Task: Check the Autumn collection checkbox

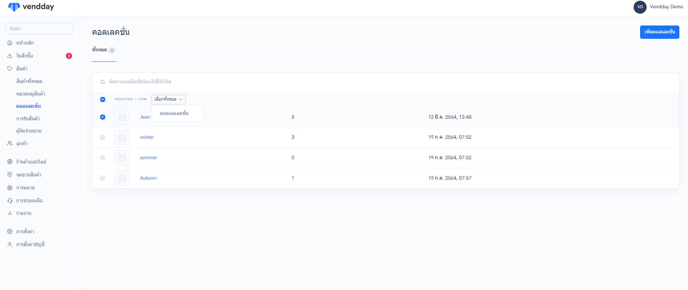Action: 103,178
